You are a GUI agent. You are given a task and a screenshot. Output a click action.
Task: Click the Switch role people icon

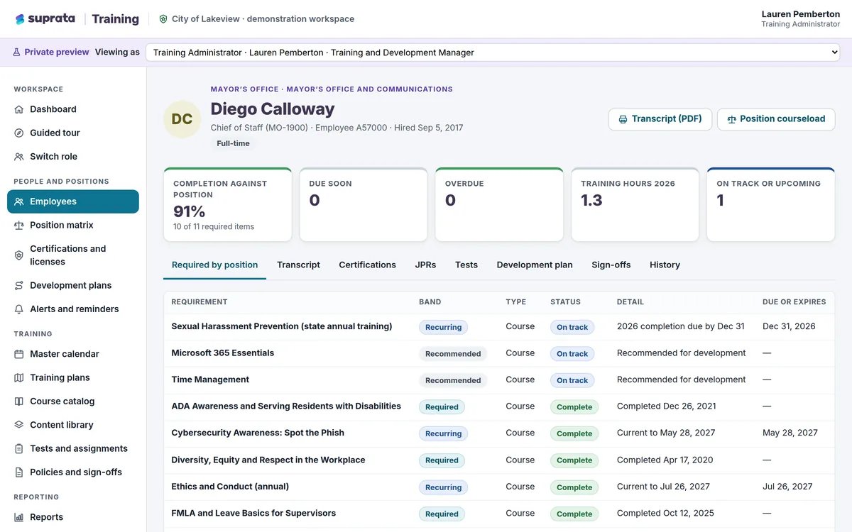pos(19,157)
